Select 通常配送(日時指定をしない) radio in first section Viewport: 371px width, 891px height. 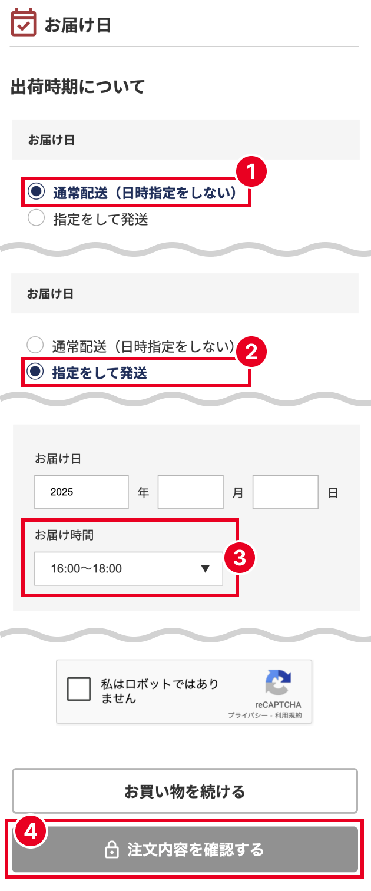click(x=37, y=191)
